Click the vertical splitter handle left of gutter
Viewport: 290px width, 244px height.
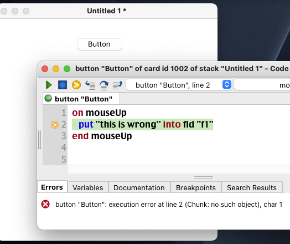[x=40, y=140]
